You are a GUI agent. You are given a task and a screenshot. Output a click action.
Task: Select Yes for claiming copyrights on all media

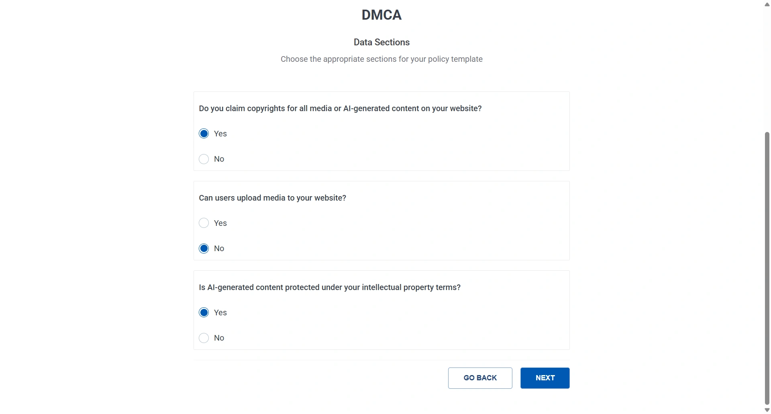point(203,133)
